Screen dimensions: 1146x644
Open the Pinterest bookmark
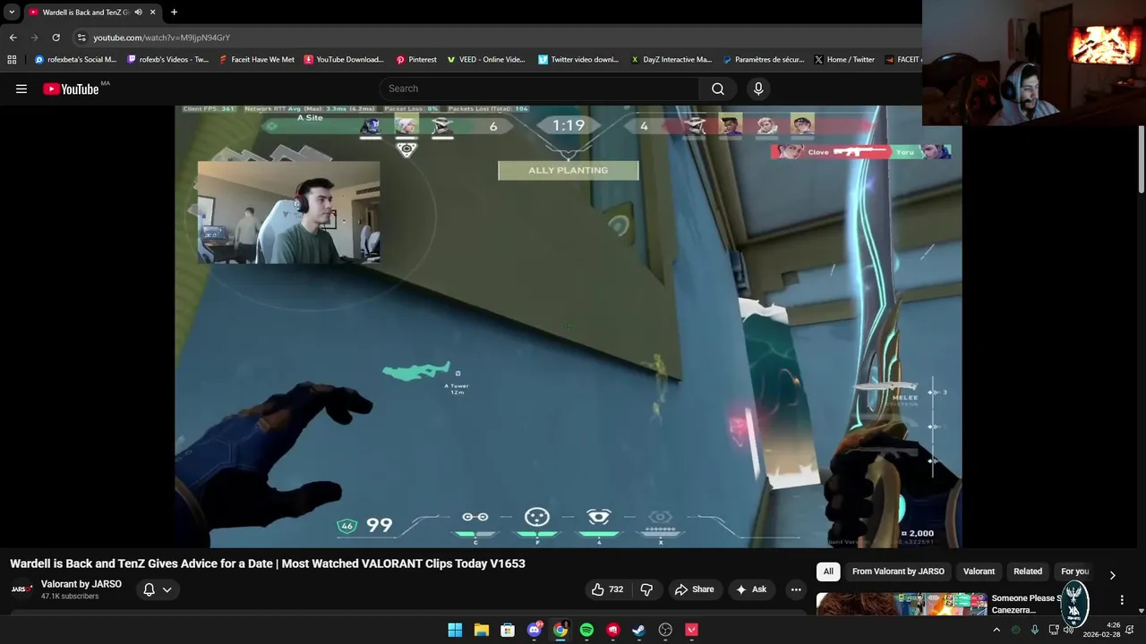point(416,60)
